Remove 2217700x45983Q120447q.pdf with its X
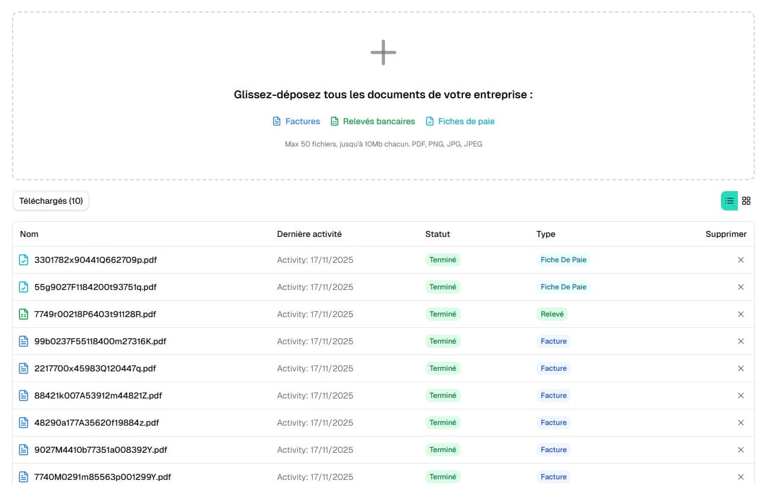768x501 pixels. [x=741, y=368]
